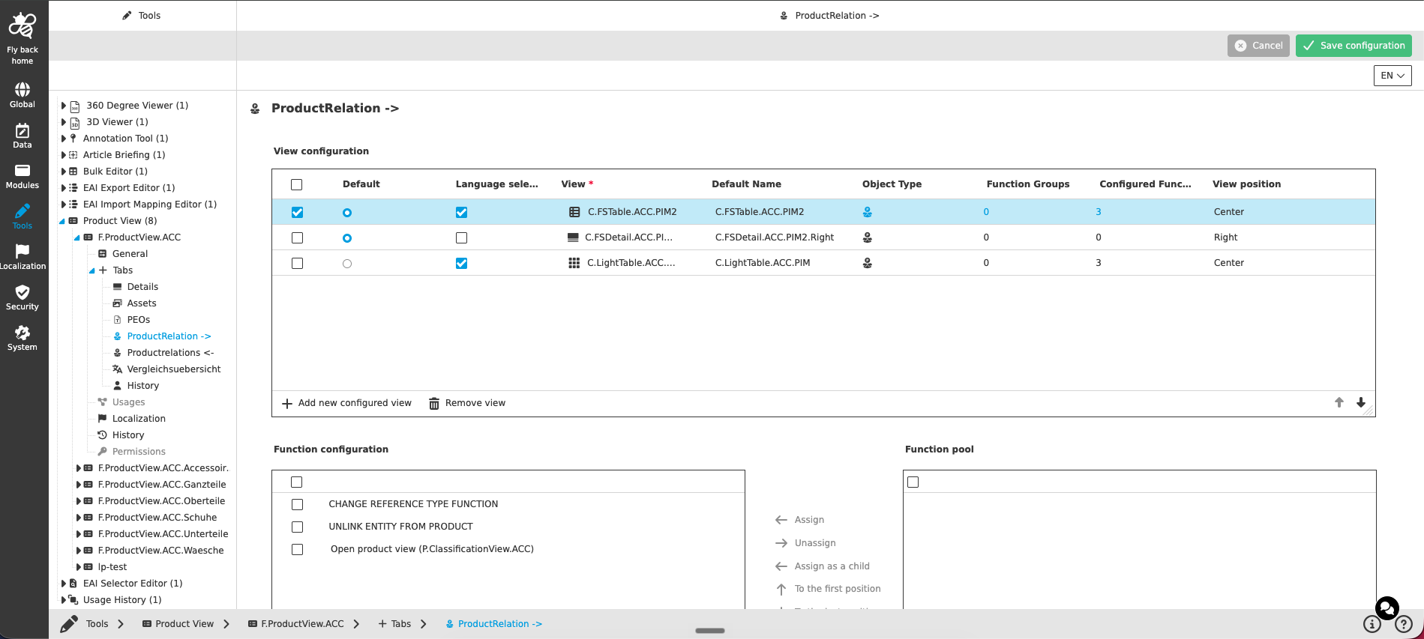The image size is (1424, 639).
Task: Click the move view up arrow icon
Action: coord(1339,402)
